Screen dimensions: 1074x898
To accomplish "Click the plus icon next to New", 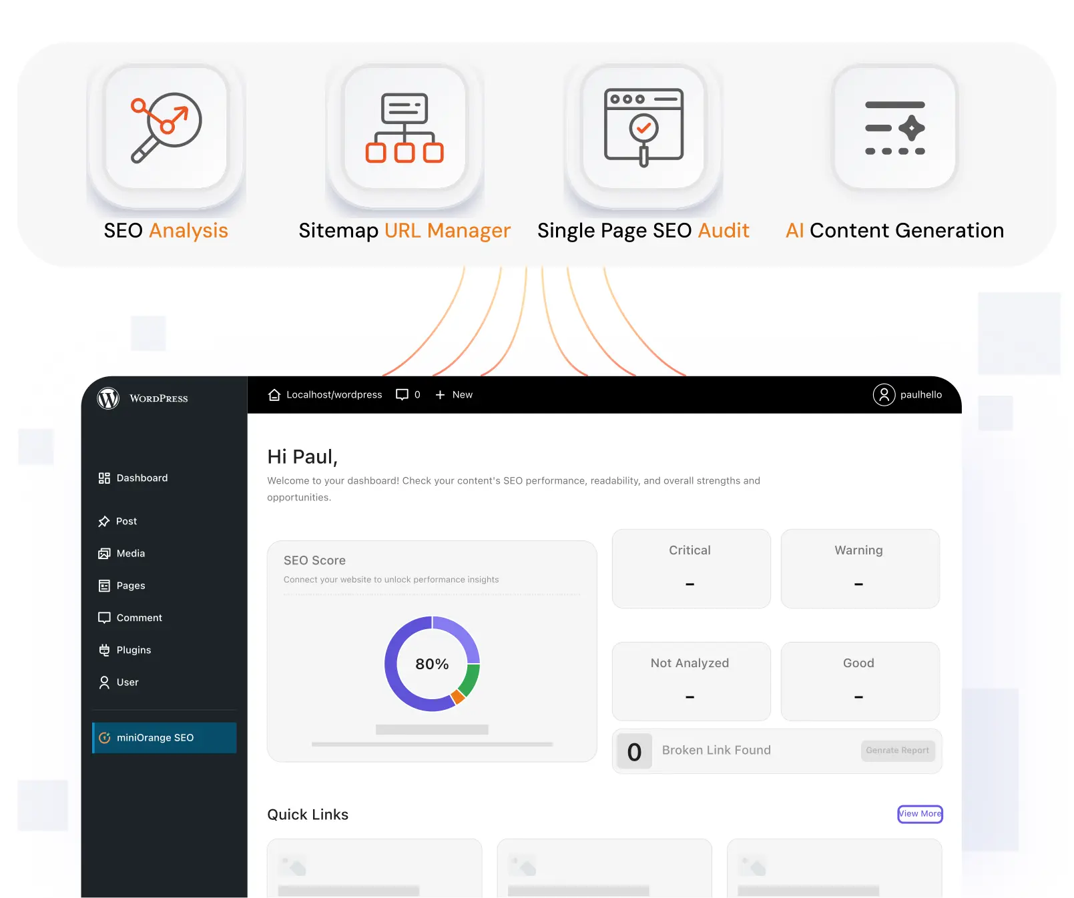I will point(440,395).
